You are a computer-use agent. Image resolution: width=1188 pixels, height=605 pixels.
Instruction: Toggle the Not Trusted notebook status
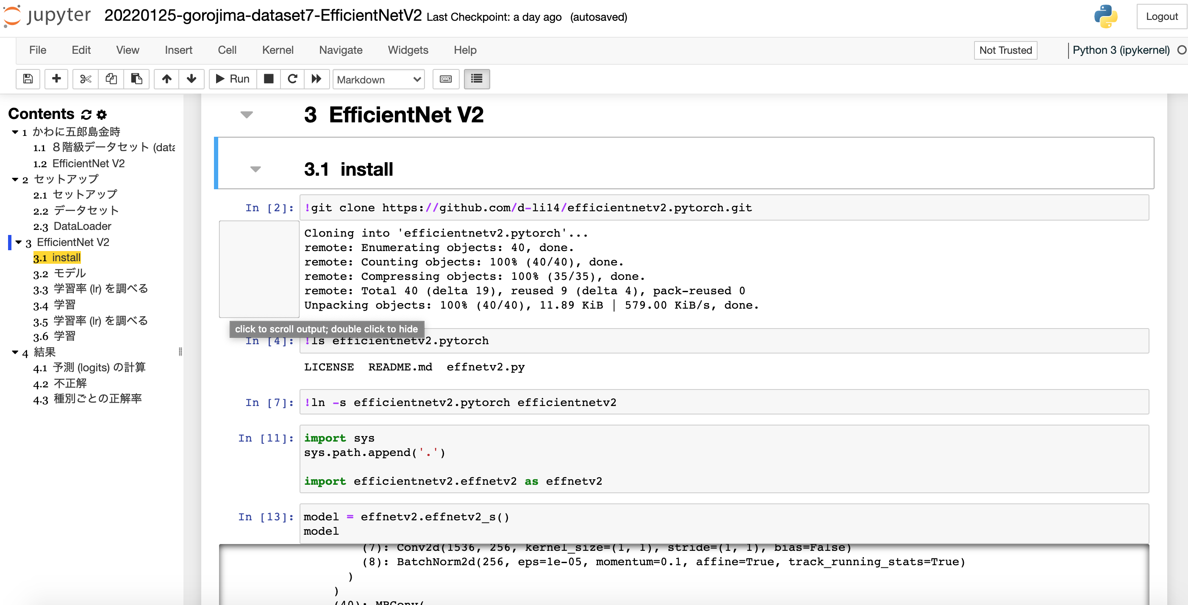coord(1005,50)
